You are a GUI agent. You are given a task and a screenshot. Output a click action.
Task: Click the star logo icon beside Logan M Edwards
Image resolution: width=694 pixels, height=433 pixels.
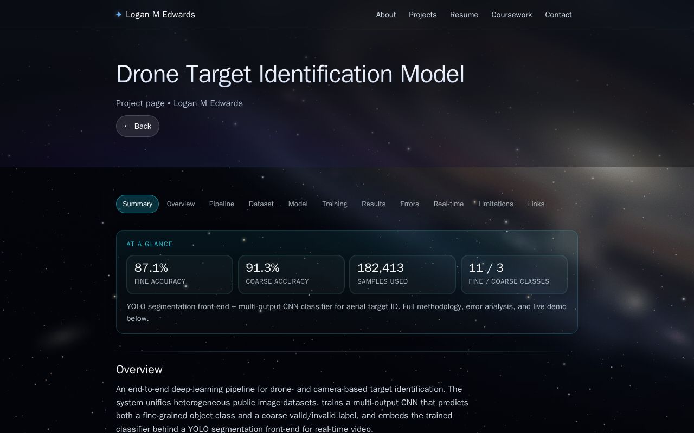point(119,15)
